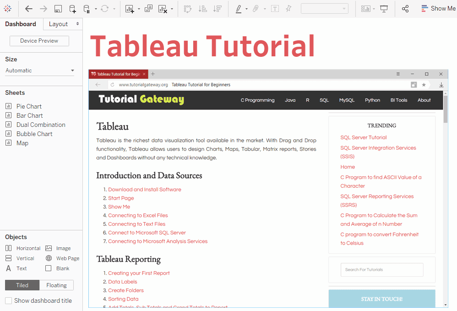Screen dimensions: 457x311
Task: Click the Show mark labels T icon
Action: (x=275, y=9)
